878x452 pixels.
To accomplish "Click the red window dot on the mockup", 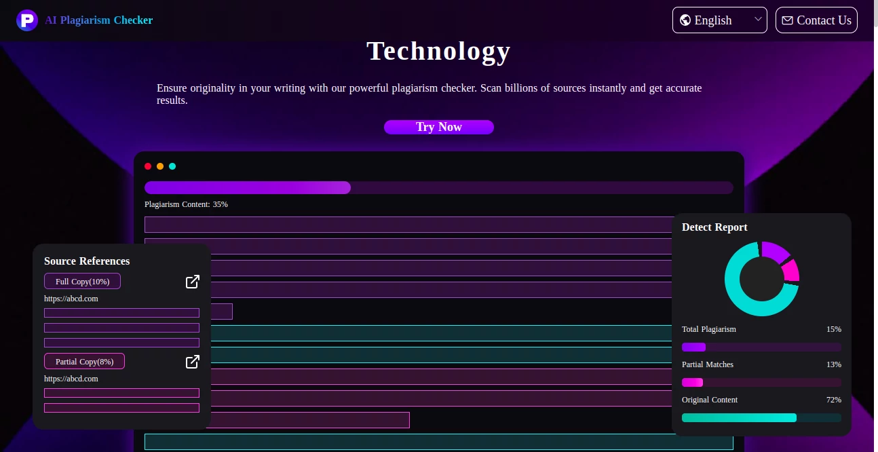I will click(x=148, y=166).
